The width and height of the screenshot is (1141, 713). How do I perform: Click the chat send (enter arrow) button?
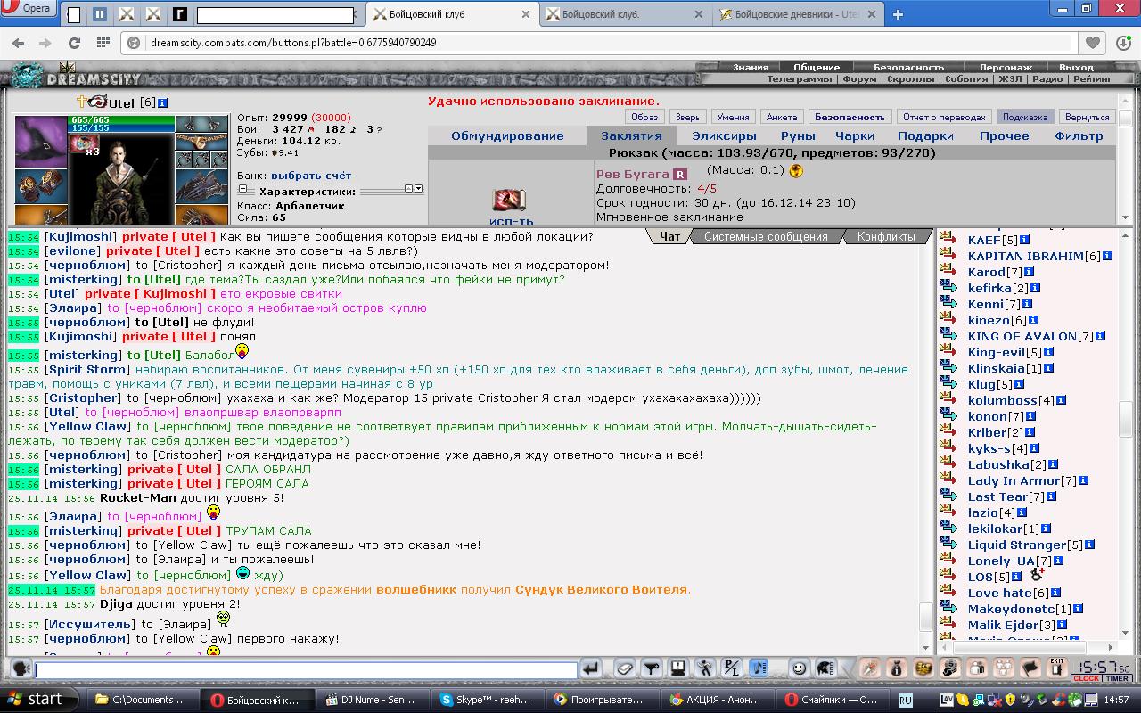point(590,668)
